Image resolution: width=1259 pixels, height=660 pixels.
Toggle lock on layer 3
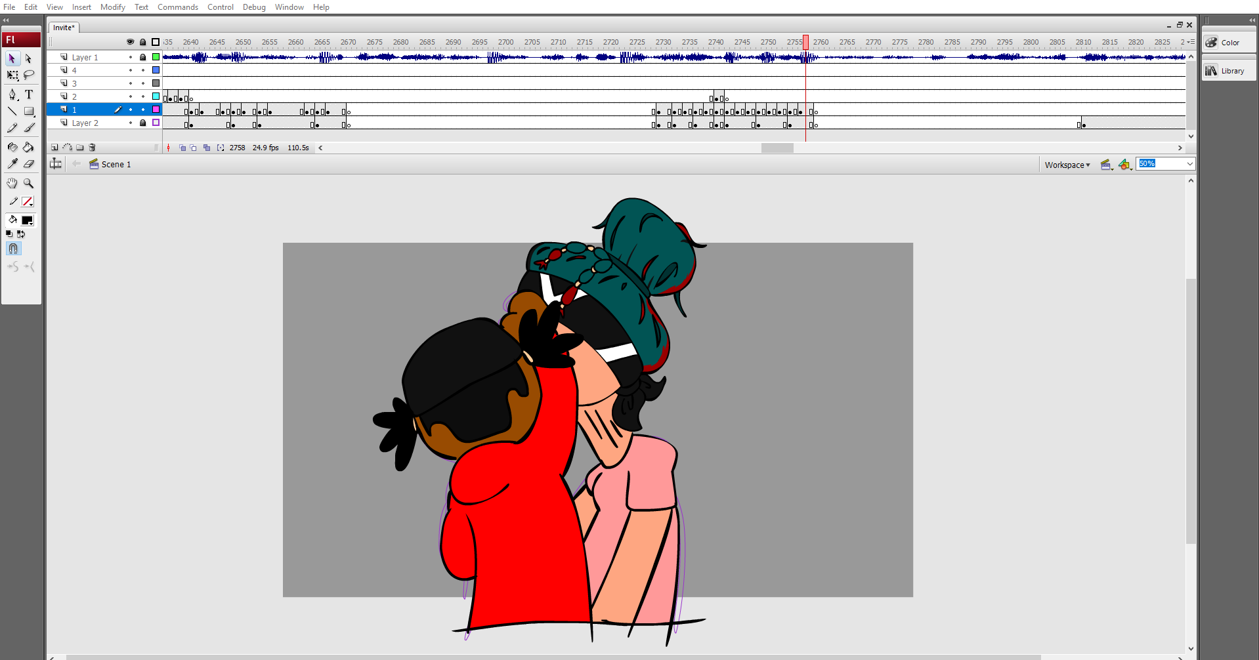point(143,83)
